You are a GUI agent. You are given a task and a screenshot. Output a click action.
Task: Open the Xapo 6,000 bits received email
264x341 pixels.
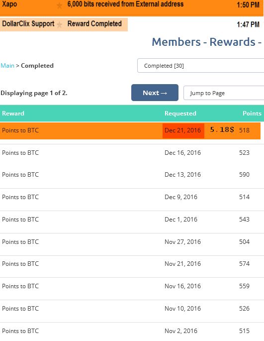pos(125,4)
